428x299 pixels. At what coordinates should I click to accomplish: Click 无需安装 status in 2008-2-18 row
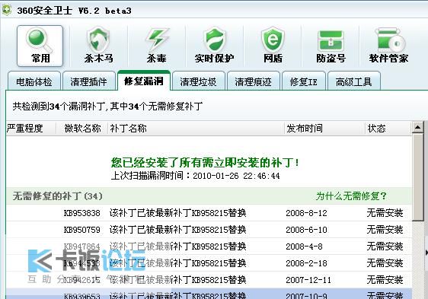[x=385, y=263]
